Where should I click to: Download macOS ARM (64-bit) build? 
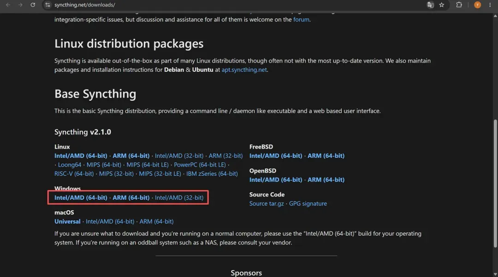157,221
